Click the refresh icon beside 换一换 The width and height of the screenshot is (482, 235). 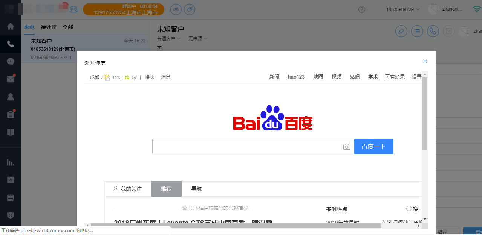[x=409, y=209]
